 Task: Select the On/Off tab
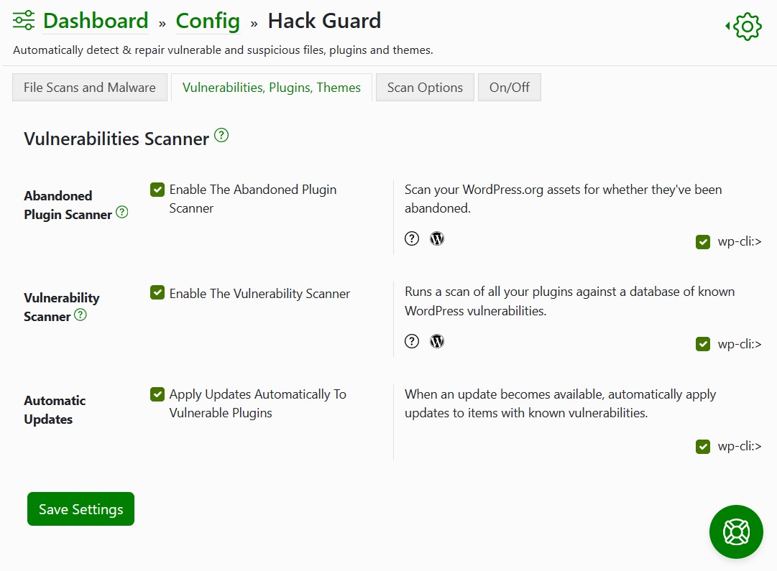click(x=509, y=88)
